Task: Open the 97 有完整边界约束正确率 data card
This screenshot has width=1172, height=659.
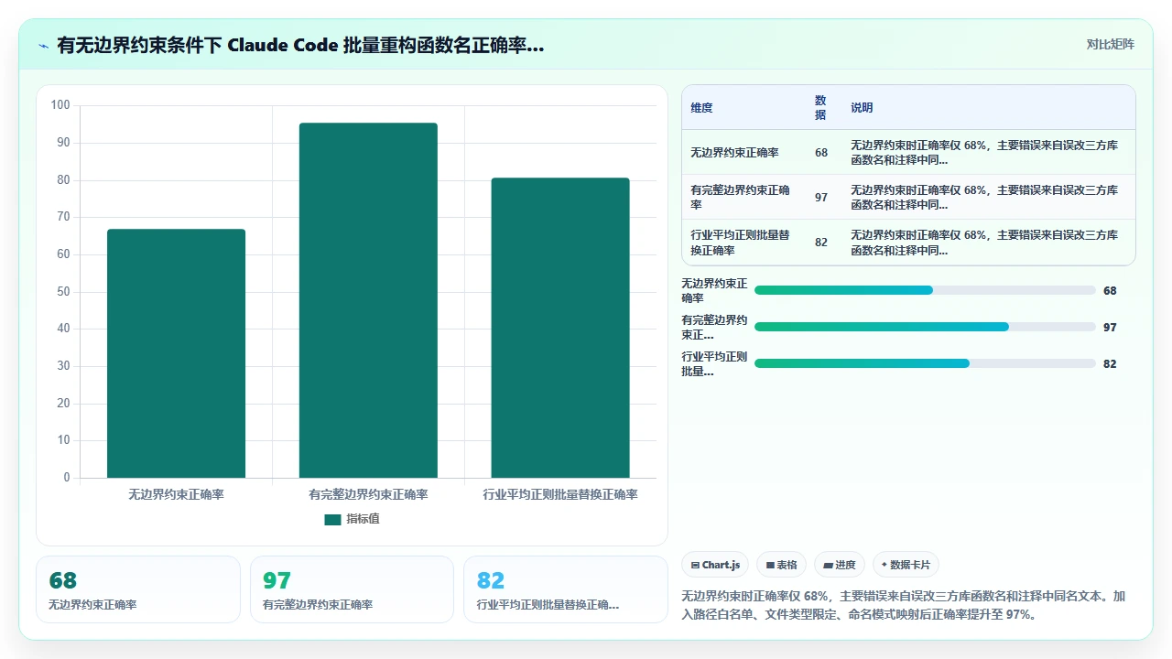Action: pyautogui.click(x=352, y=589)
